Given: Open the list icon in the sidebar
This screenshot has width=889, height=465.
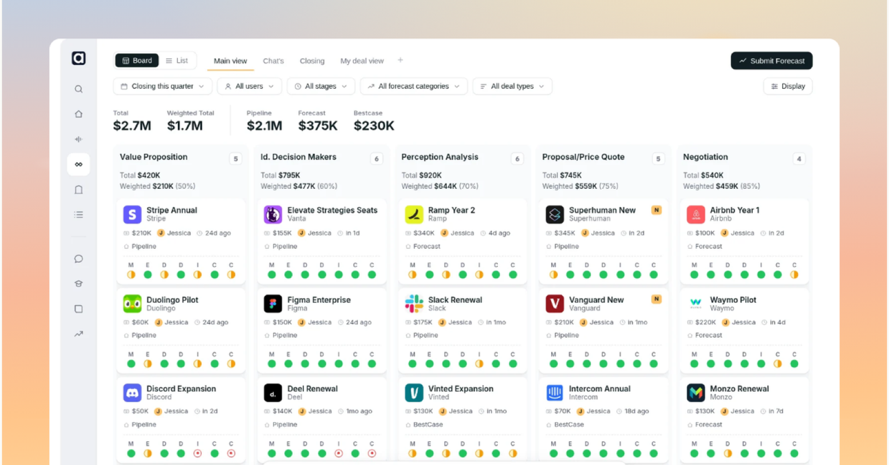Looking at the screenshot, I should [78, 214].
